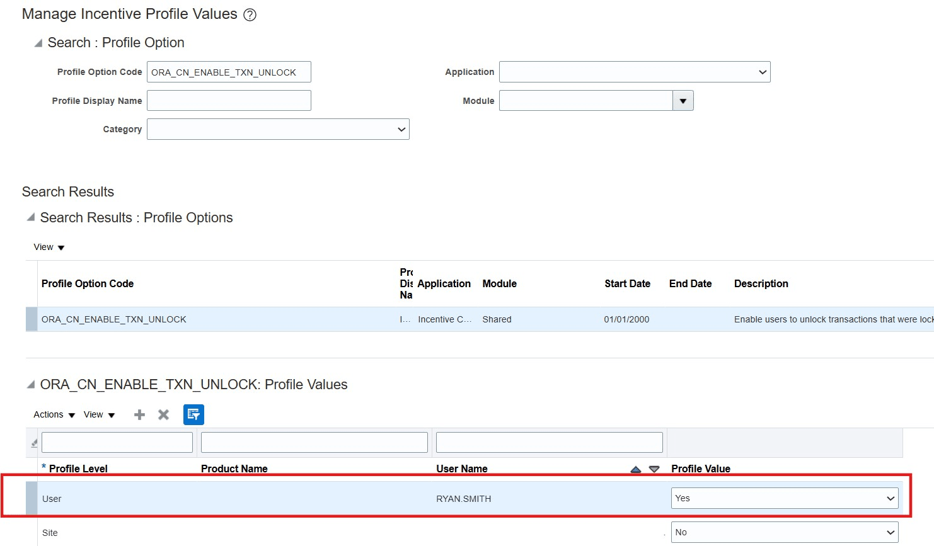
Task: Open help for Manage Incentive Profile Values
Action: tap(250, 15)
